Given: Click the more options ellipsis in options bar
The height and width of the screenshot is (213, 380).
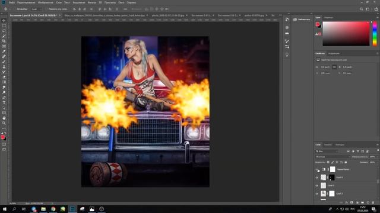Looking at the screenshot, I should pos(125,9).
